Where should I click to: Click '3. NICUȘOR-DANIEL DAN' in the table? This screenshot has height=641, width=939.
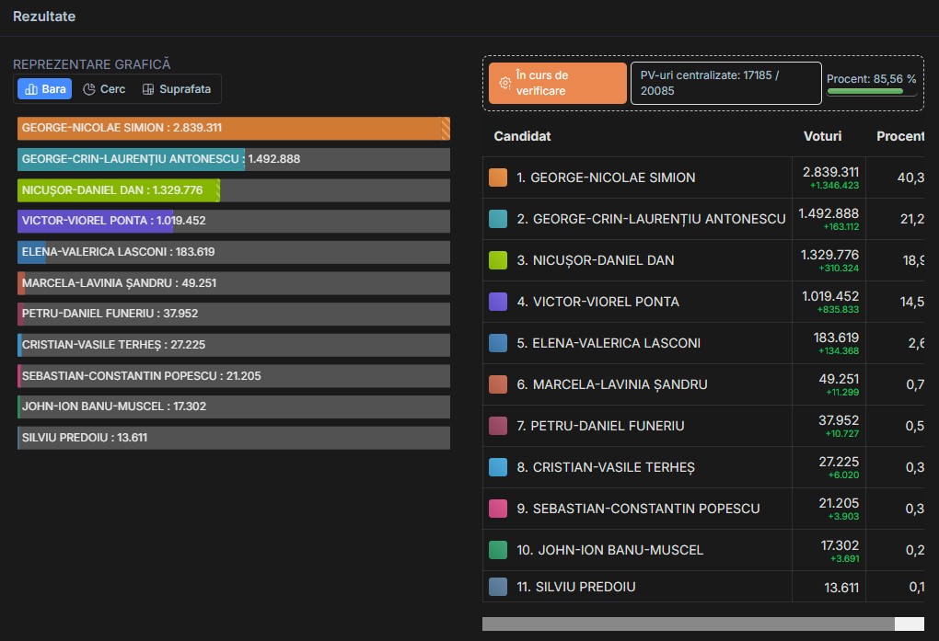click(596, 260)
